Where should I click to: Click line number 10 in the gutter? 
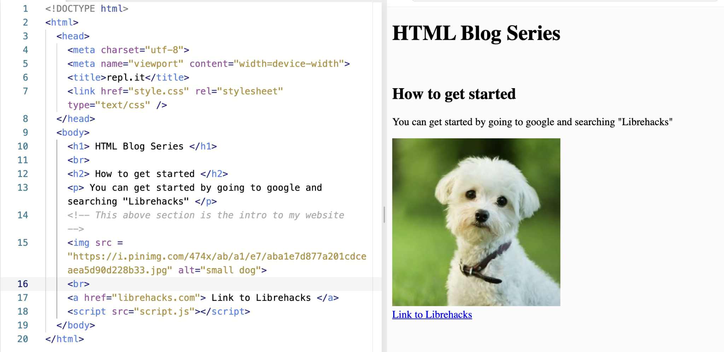coord(23,146)
